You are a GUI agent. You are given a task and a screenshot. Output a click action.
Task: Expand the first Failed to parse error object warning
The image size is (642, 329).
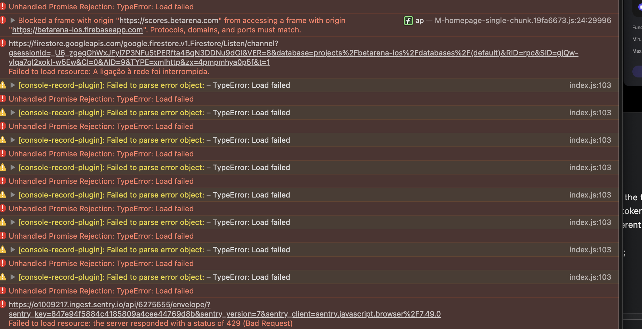click(12, 85)
